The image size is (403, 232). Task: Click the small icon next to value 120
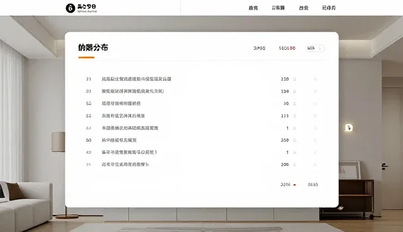295,79
